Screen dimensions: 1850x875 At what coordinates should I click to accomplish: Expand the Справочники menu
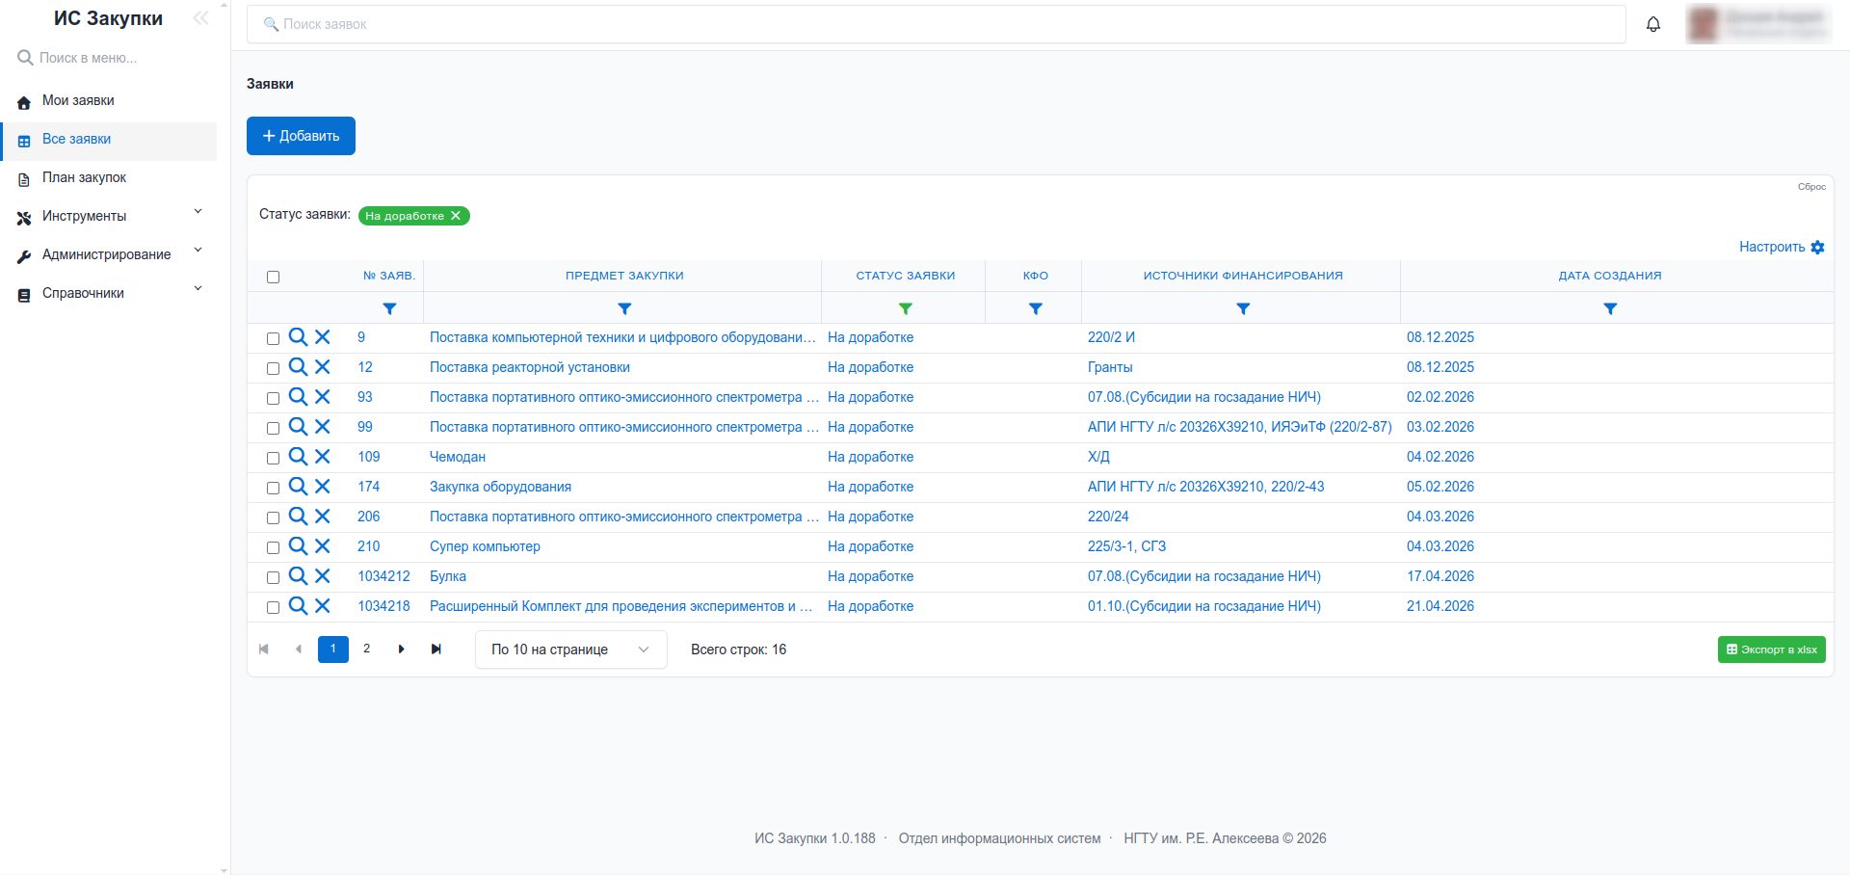point(108,293)
